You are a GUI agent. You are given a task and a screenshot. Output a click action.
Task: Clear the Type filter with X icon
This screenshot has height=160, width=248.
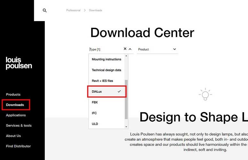[x=125, y=49]
